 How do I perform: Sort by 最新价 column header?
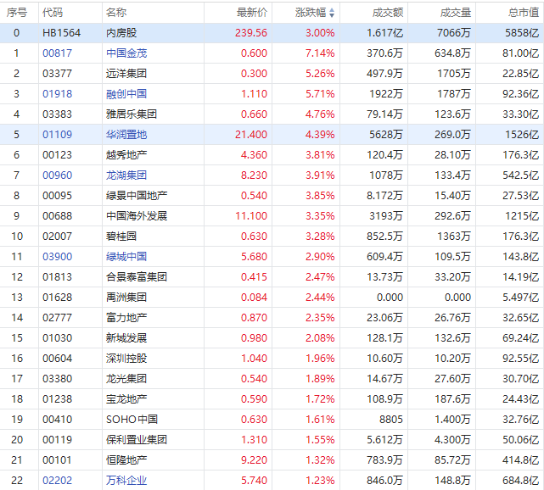252,13
